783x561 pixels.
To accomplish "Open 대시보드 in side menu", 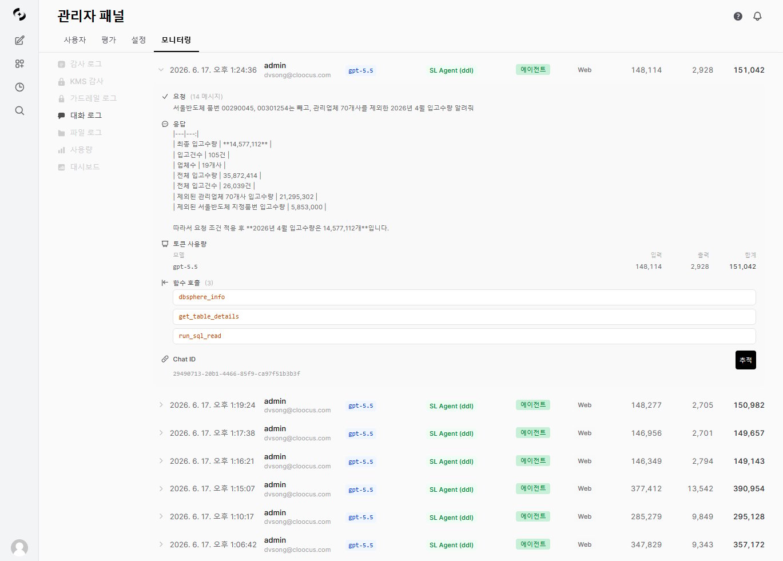I will tap(85, 167).
